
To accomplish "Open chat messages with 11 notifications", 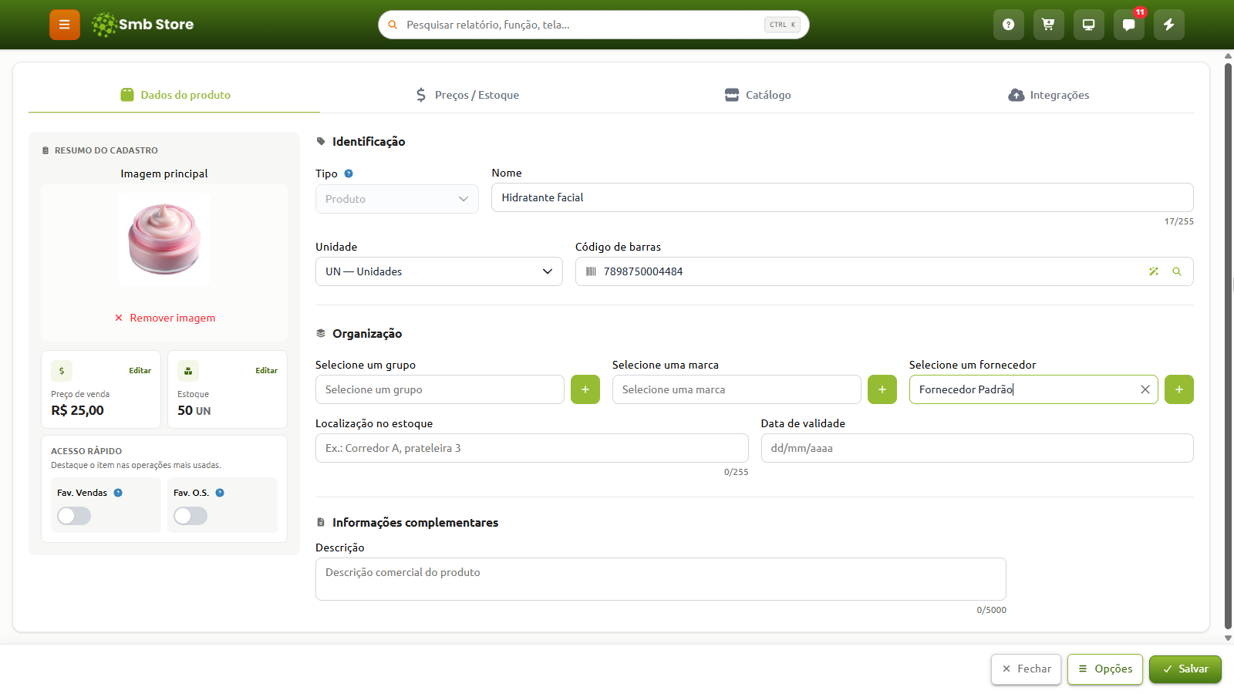I will tap(1128, 25).
